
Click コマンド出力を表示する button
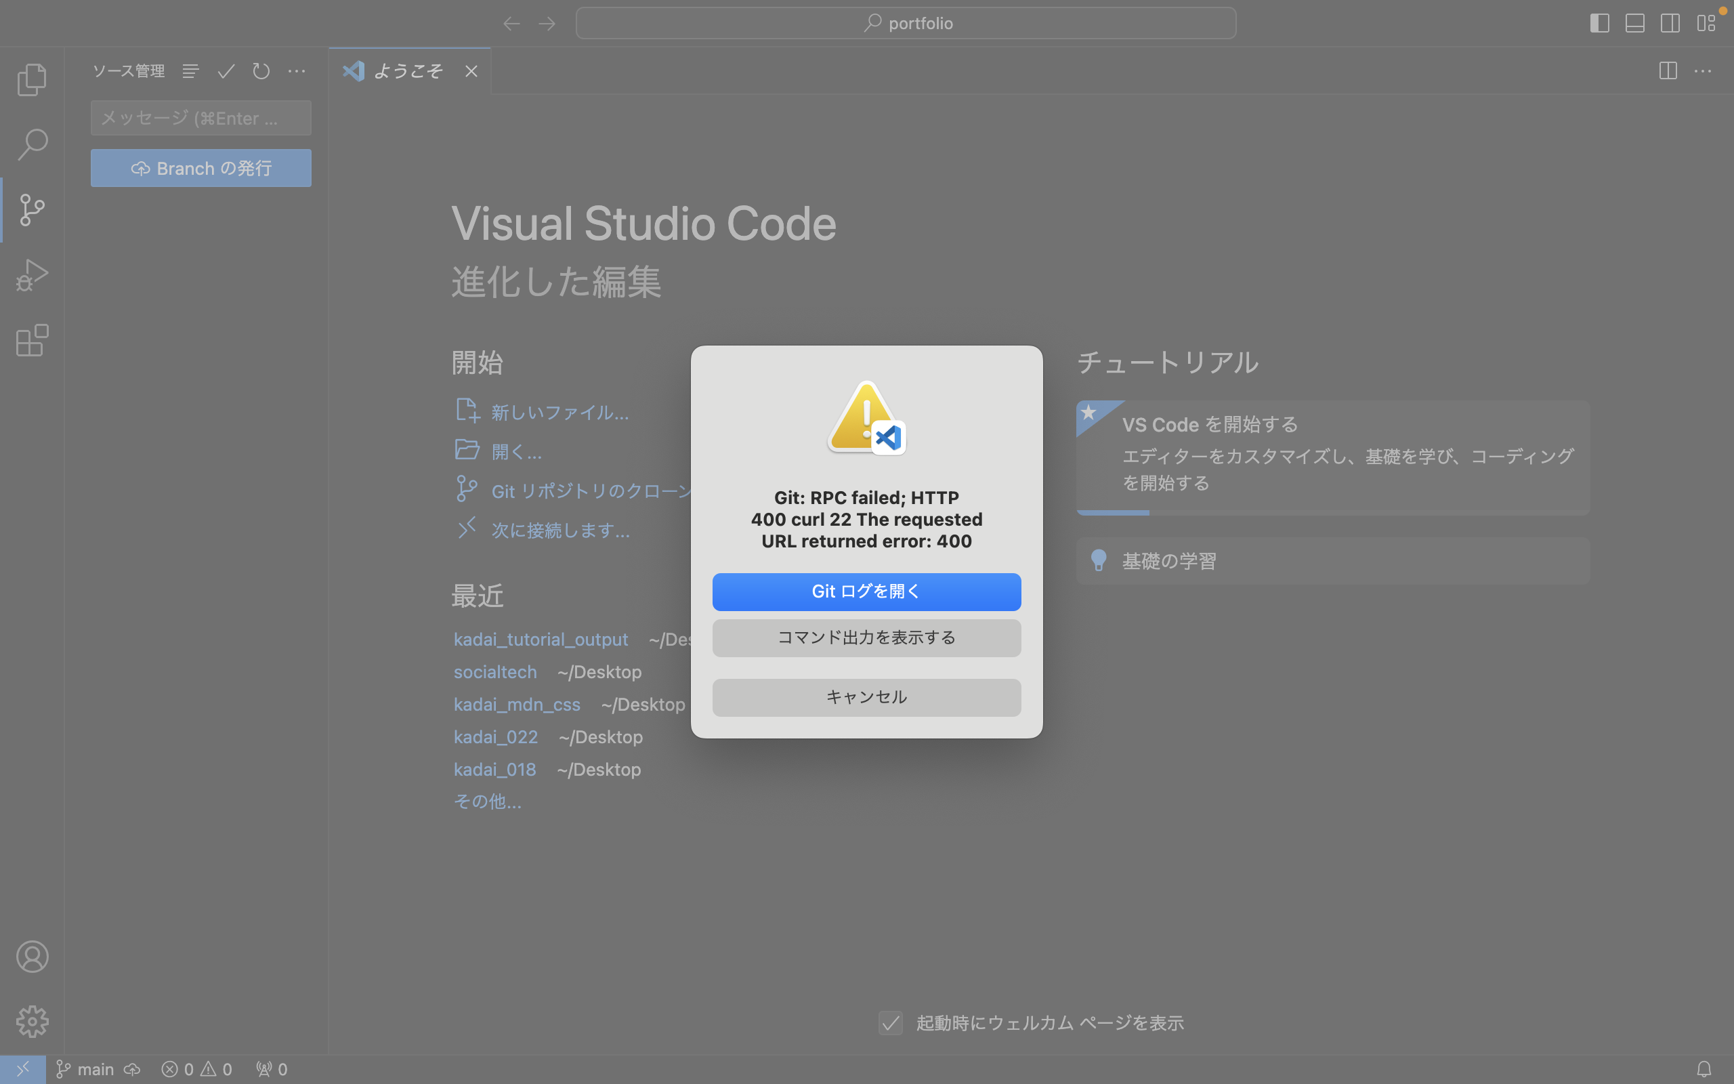click(866, 638)
